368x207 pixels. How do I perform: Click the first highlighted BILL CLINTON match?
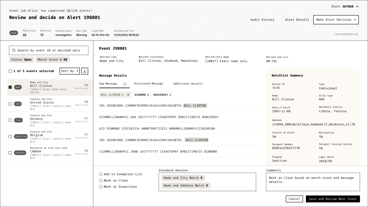pos(195,106)
